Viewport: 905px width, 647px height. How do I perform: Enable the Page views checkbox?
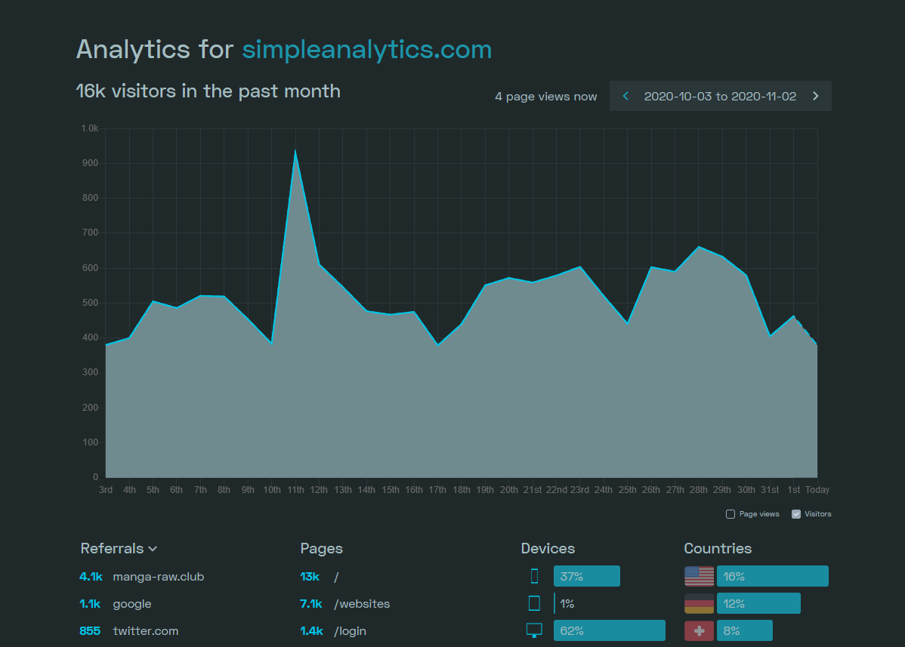click(x=730, y=514)
